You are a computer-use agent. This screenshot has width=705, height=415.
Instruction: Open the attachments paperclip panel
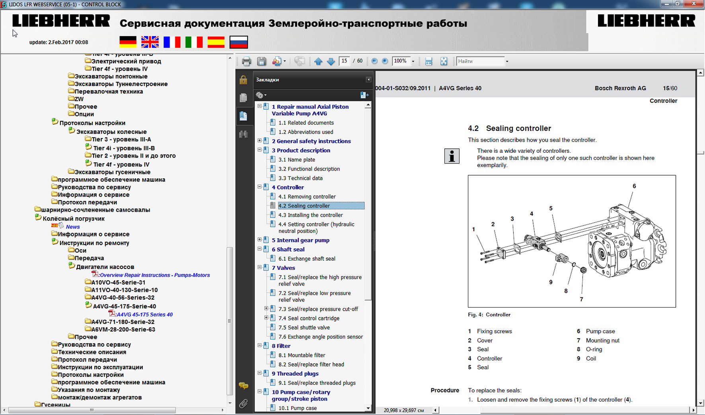243,403
